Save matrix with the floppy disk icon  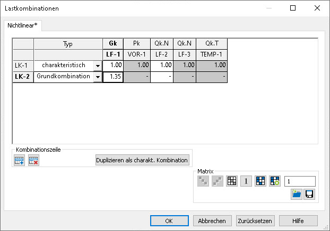coord(309,195)
